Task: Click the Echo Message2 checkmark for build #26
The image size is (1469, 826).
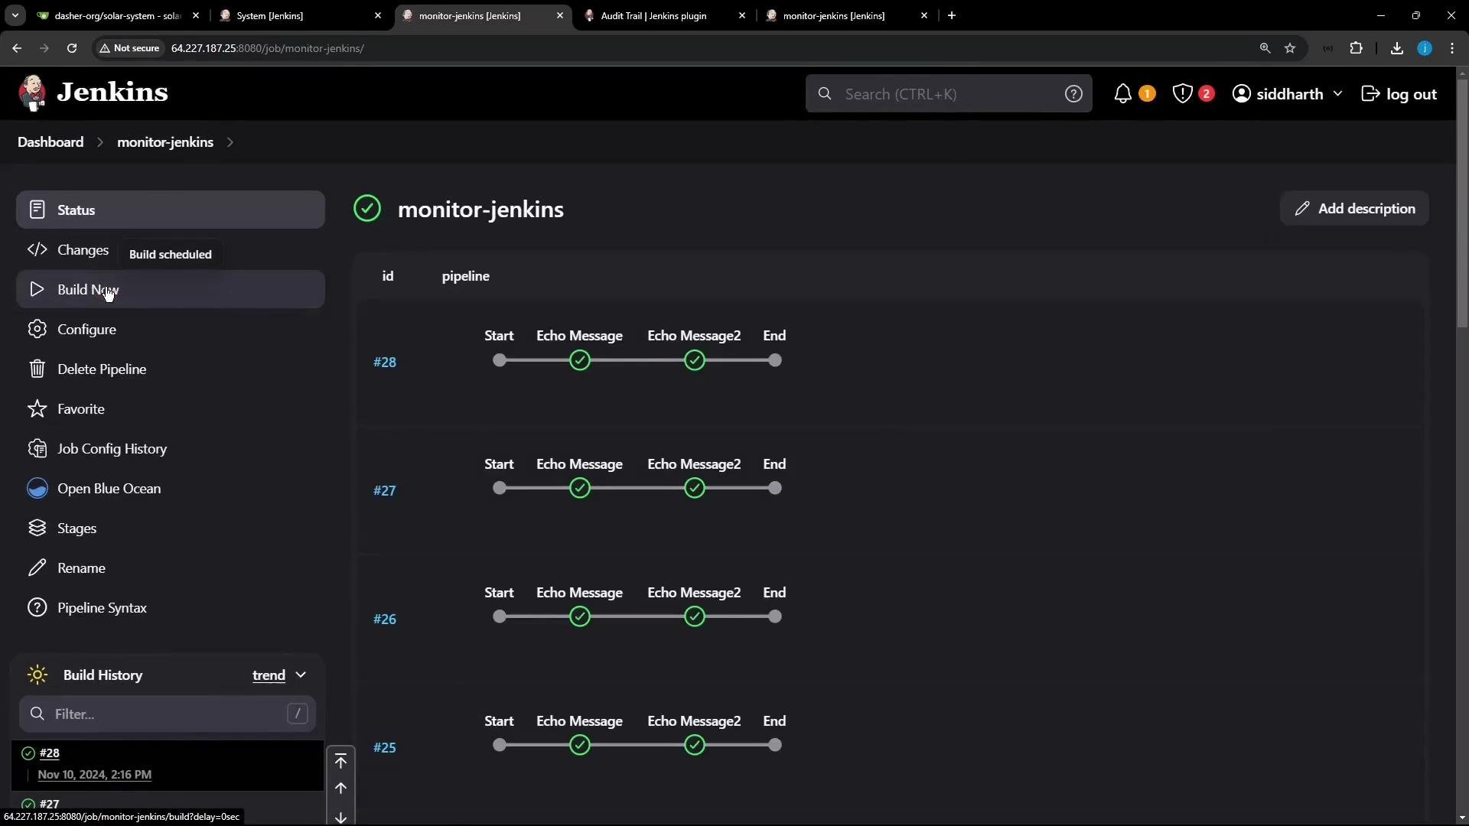Action: [695, 616]
